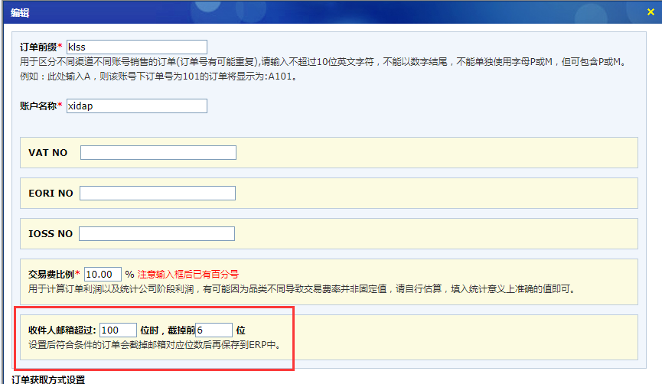Screen dimensions: 662x384
Task: Click the VAT NO label
Action: click(47, 153)
